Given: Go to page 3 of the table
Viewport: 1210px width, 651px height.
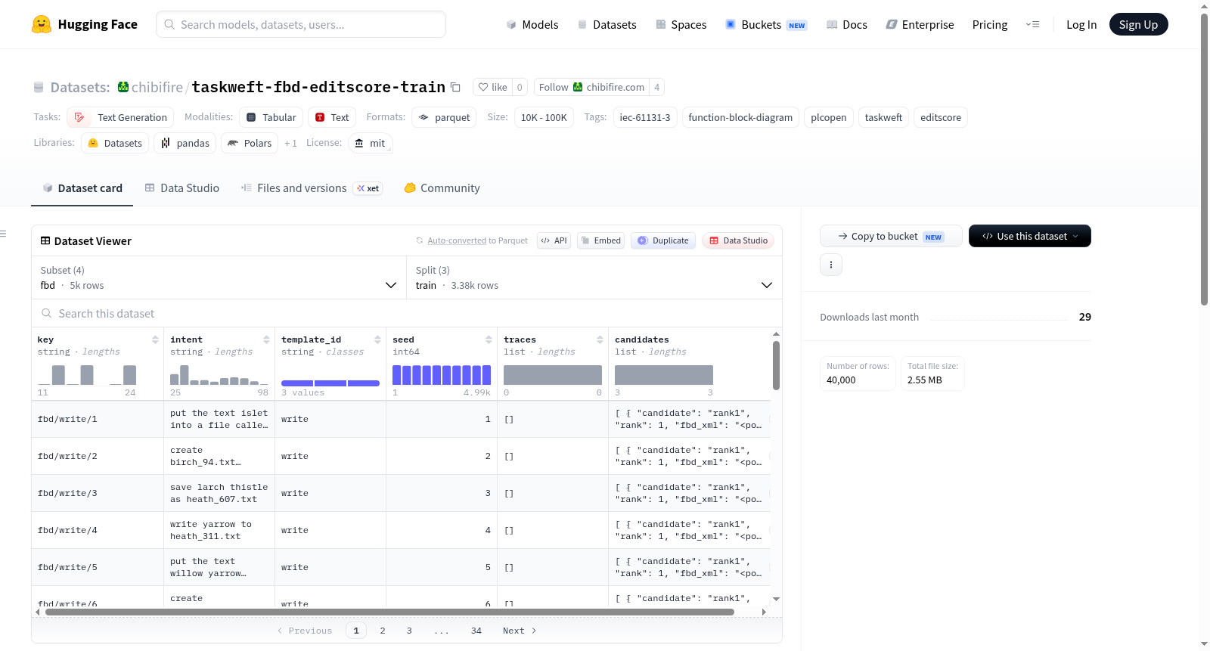Looking at the screenshot, I should (x=409, y=631).
